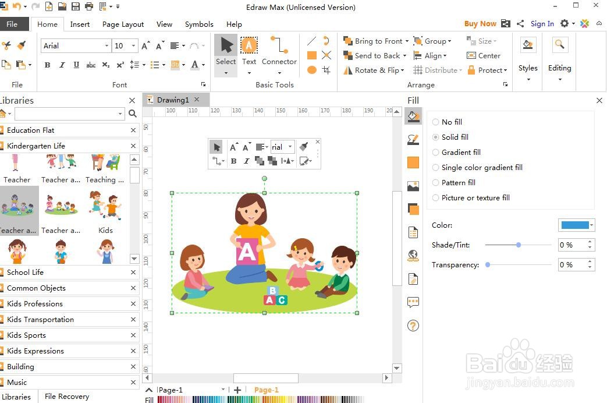Open the help question mark icon
This screenshot has width=607, height=403.
pyautogui.click(x=413, y=326)
